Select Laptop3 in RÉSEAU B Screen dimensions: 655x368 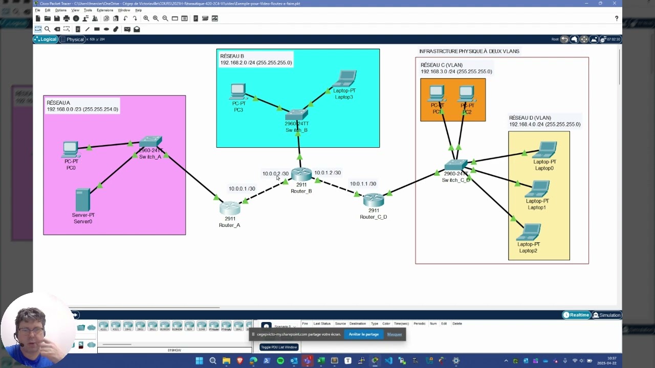pos(345,79)
